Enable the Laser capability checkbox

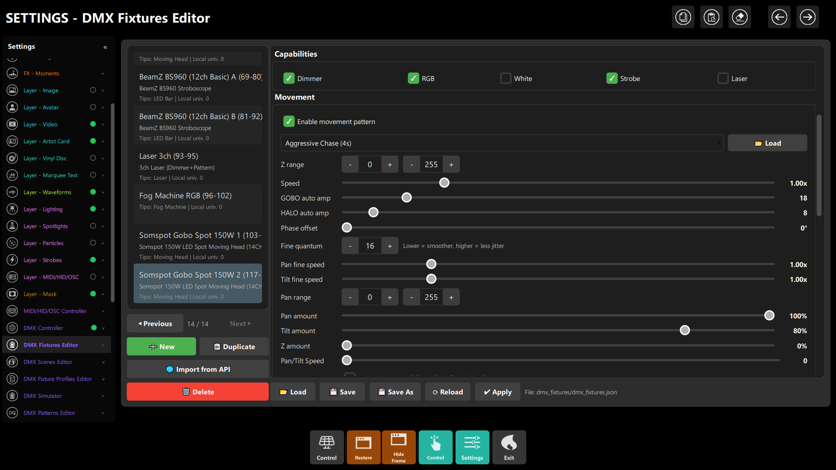click(723, 78)
